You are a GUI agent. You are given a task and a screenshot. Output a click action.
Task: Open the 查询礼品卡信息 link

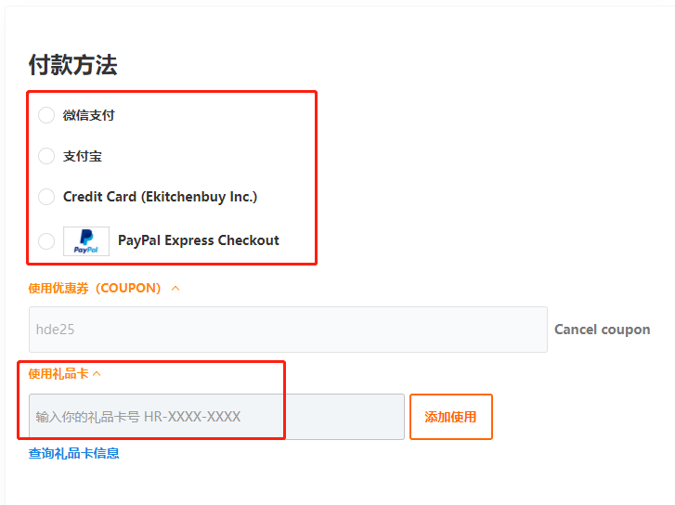(x=73, y=453)
